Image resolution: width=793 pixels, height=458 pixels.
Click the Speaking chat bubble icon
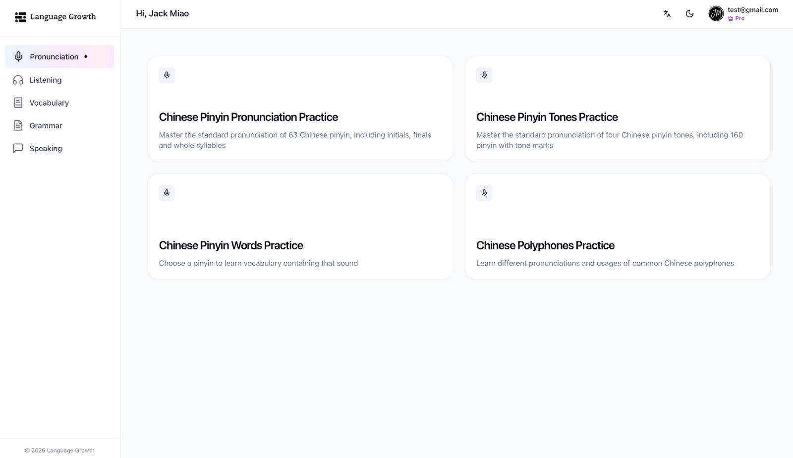pos(18,148)
